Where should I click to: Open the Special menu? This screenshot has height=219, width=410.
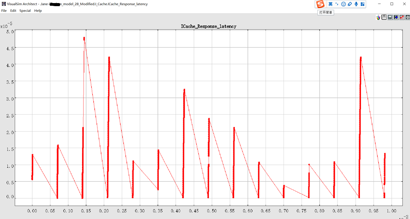25,11
